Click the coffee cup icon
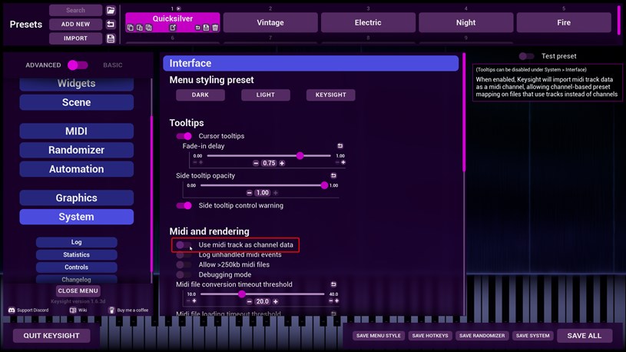 [x=112, y=310]
